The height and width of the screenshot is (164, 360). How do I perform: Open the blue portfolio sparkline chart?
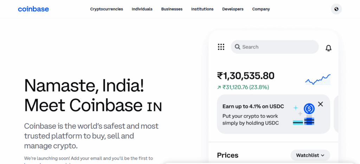(x=317, y=80)
